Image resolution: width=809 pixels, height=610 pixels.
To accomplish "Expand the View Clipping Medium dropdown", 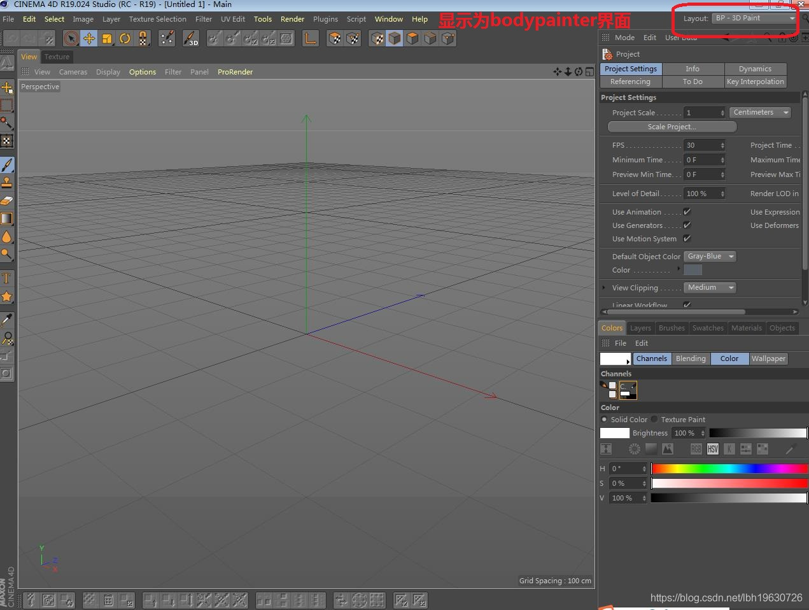I will pos(709,288).
